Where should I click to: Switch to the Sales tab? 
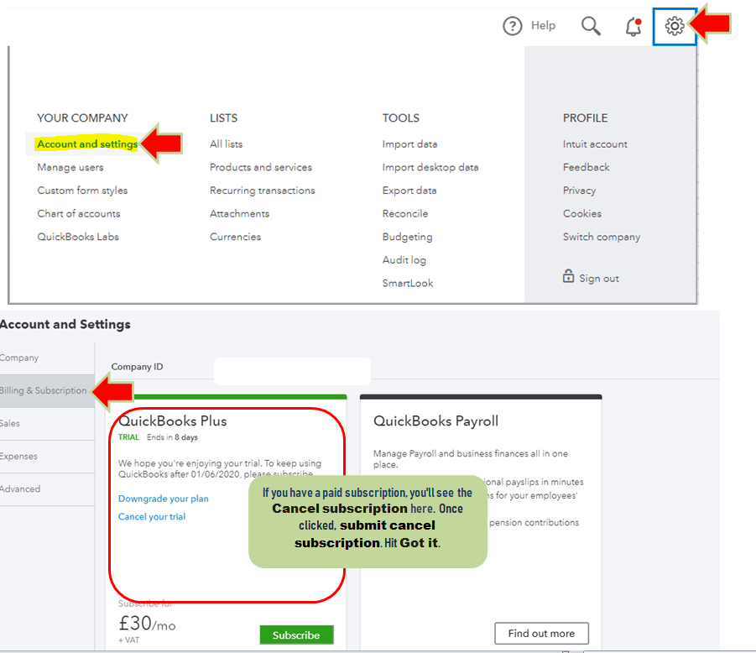[47, 423]
